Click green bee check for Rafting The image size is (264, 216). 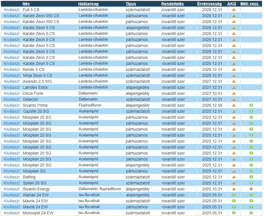251,177
